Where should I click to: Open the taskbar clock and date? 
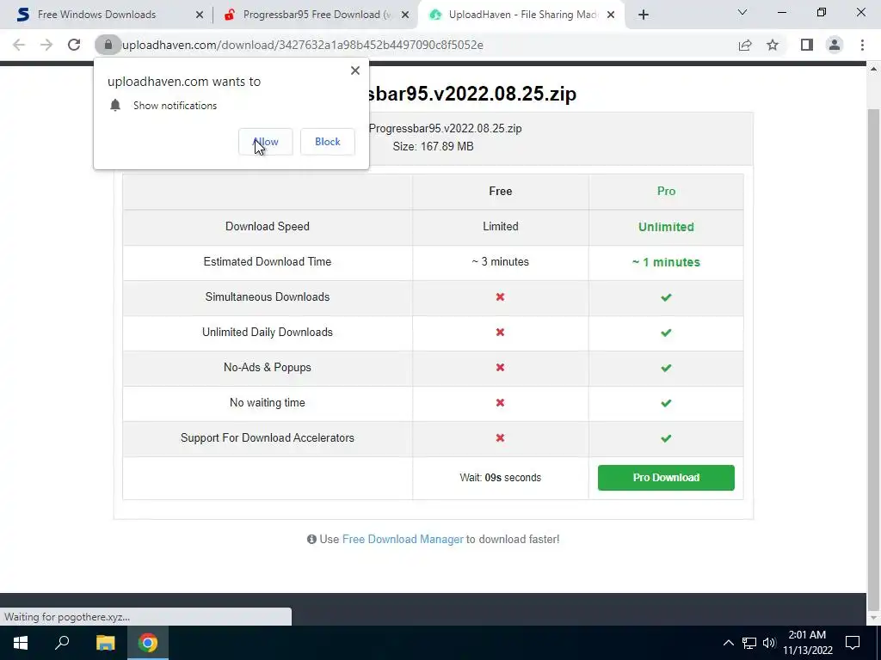[807, 643]
